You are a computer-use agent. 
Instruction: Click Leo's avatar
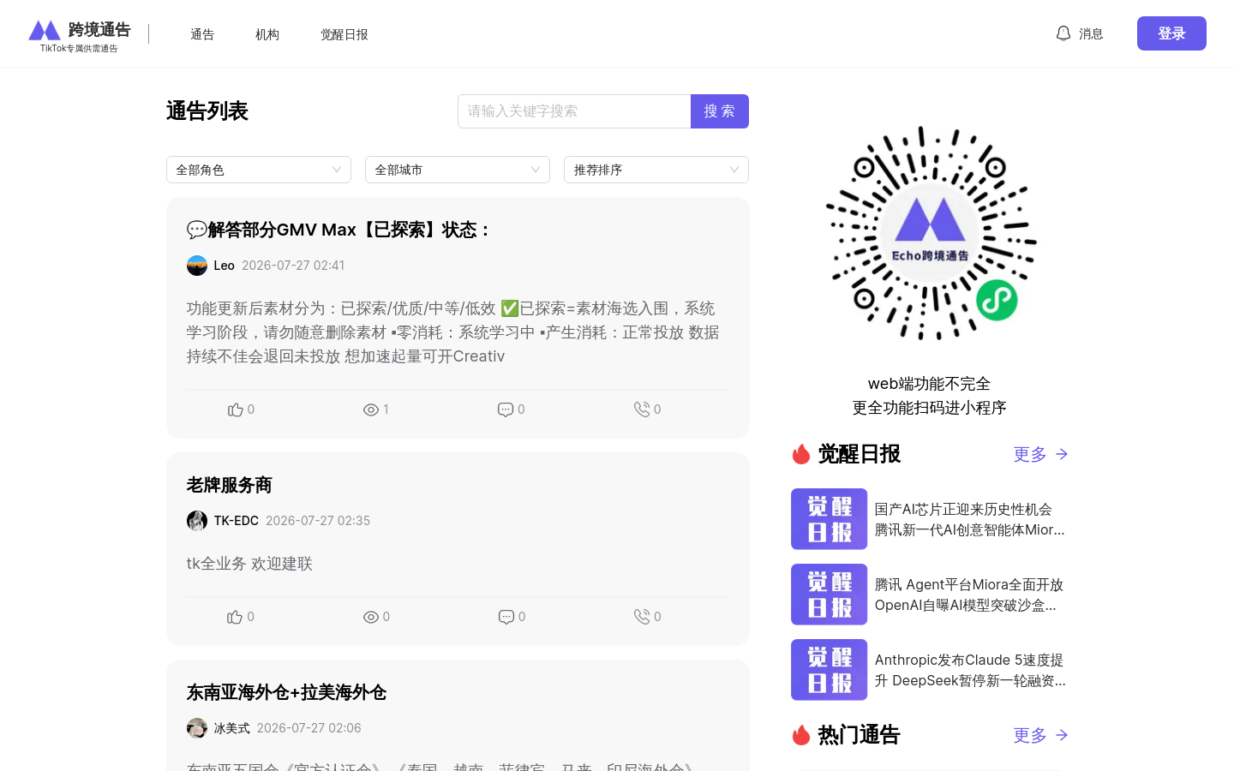click(197, 266)
